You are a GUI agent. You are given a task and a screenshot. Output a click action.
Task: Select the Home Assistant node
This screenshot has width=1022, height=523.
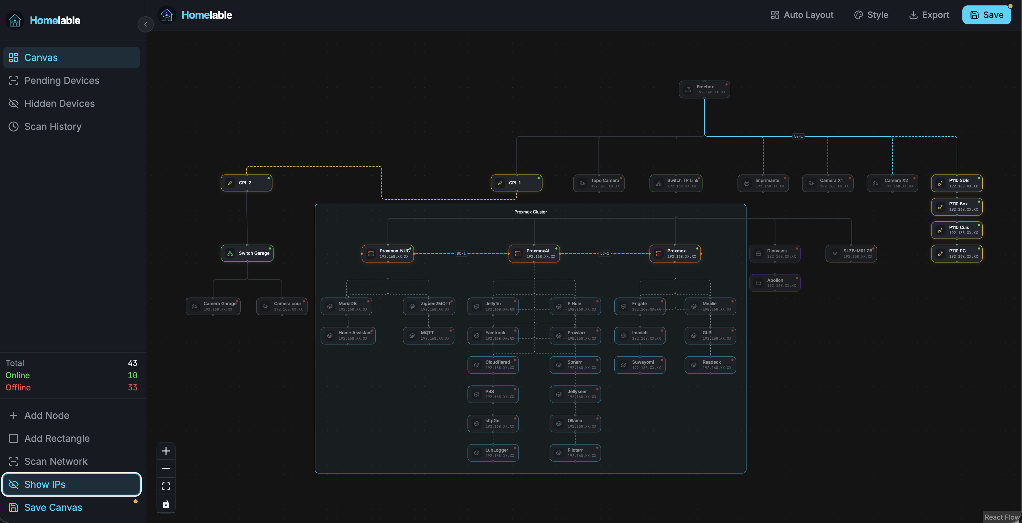pyautogui.click(x=348, y=336)
